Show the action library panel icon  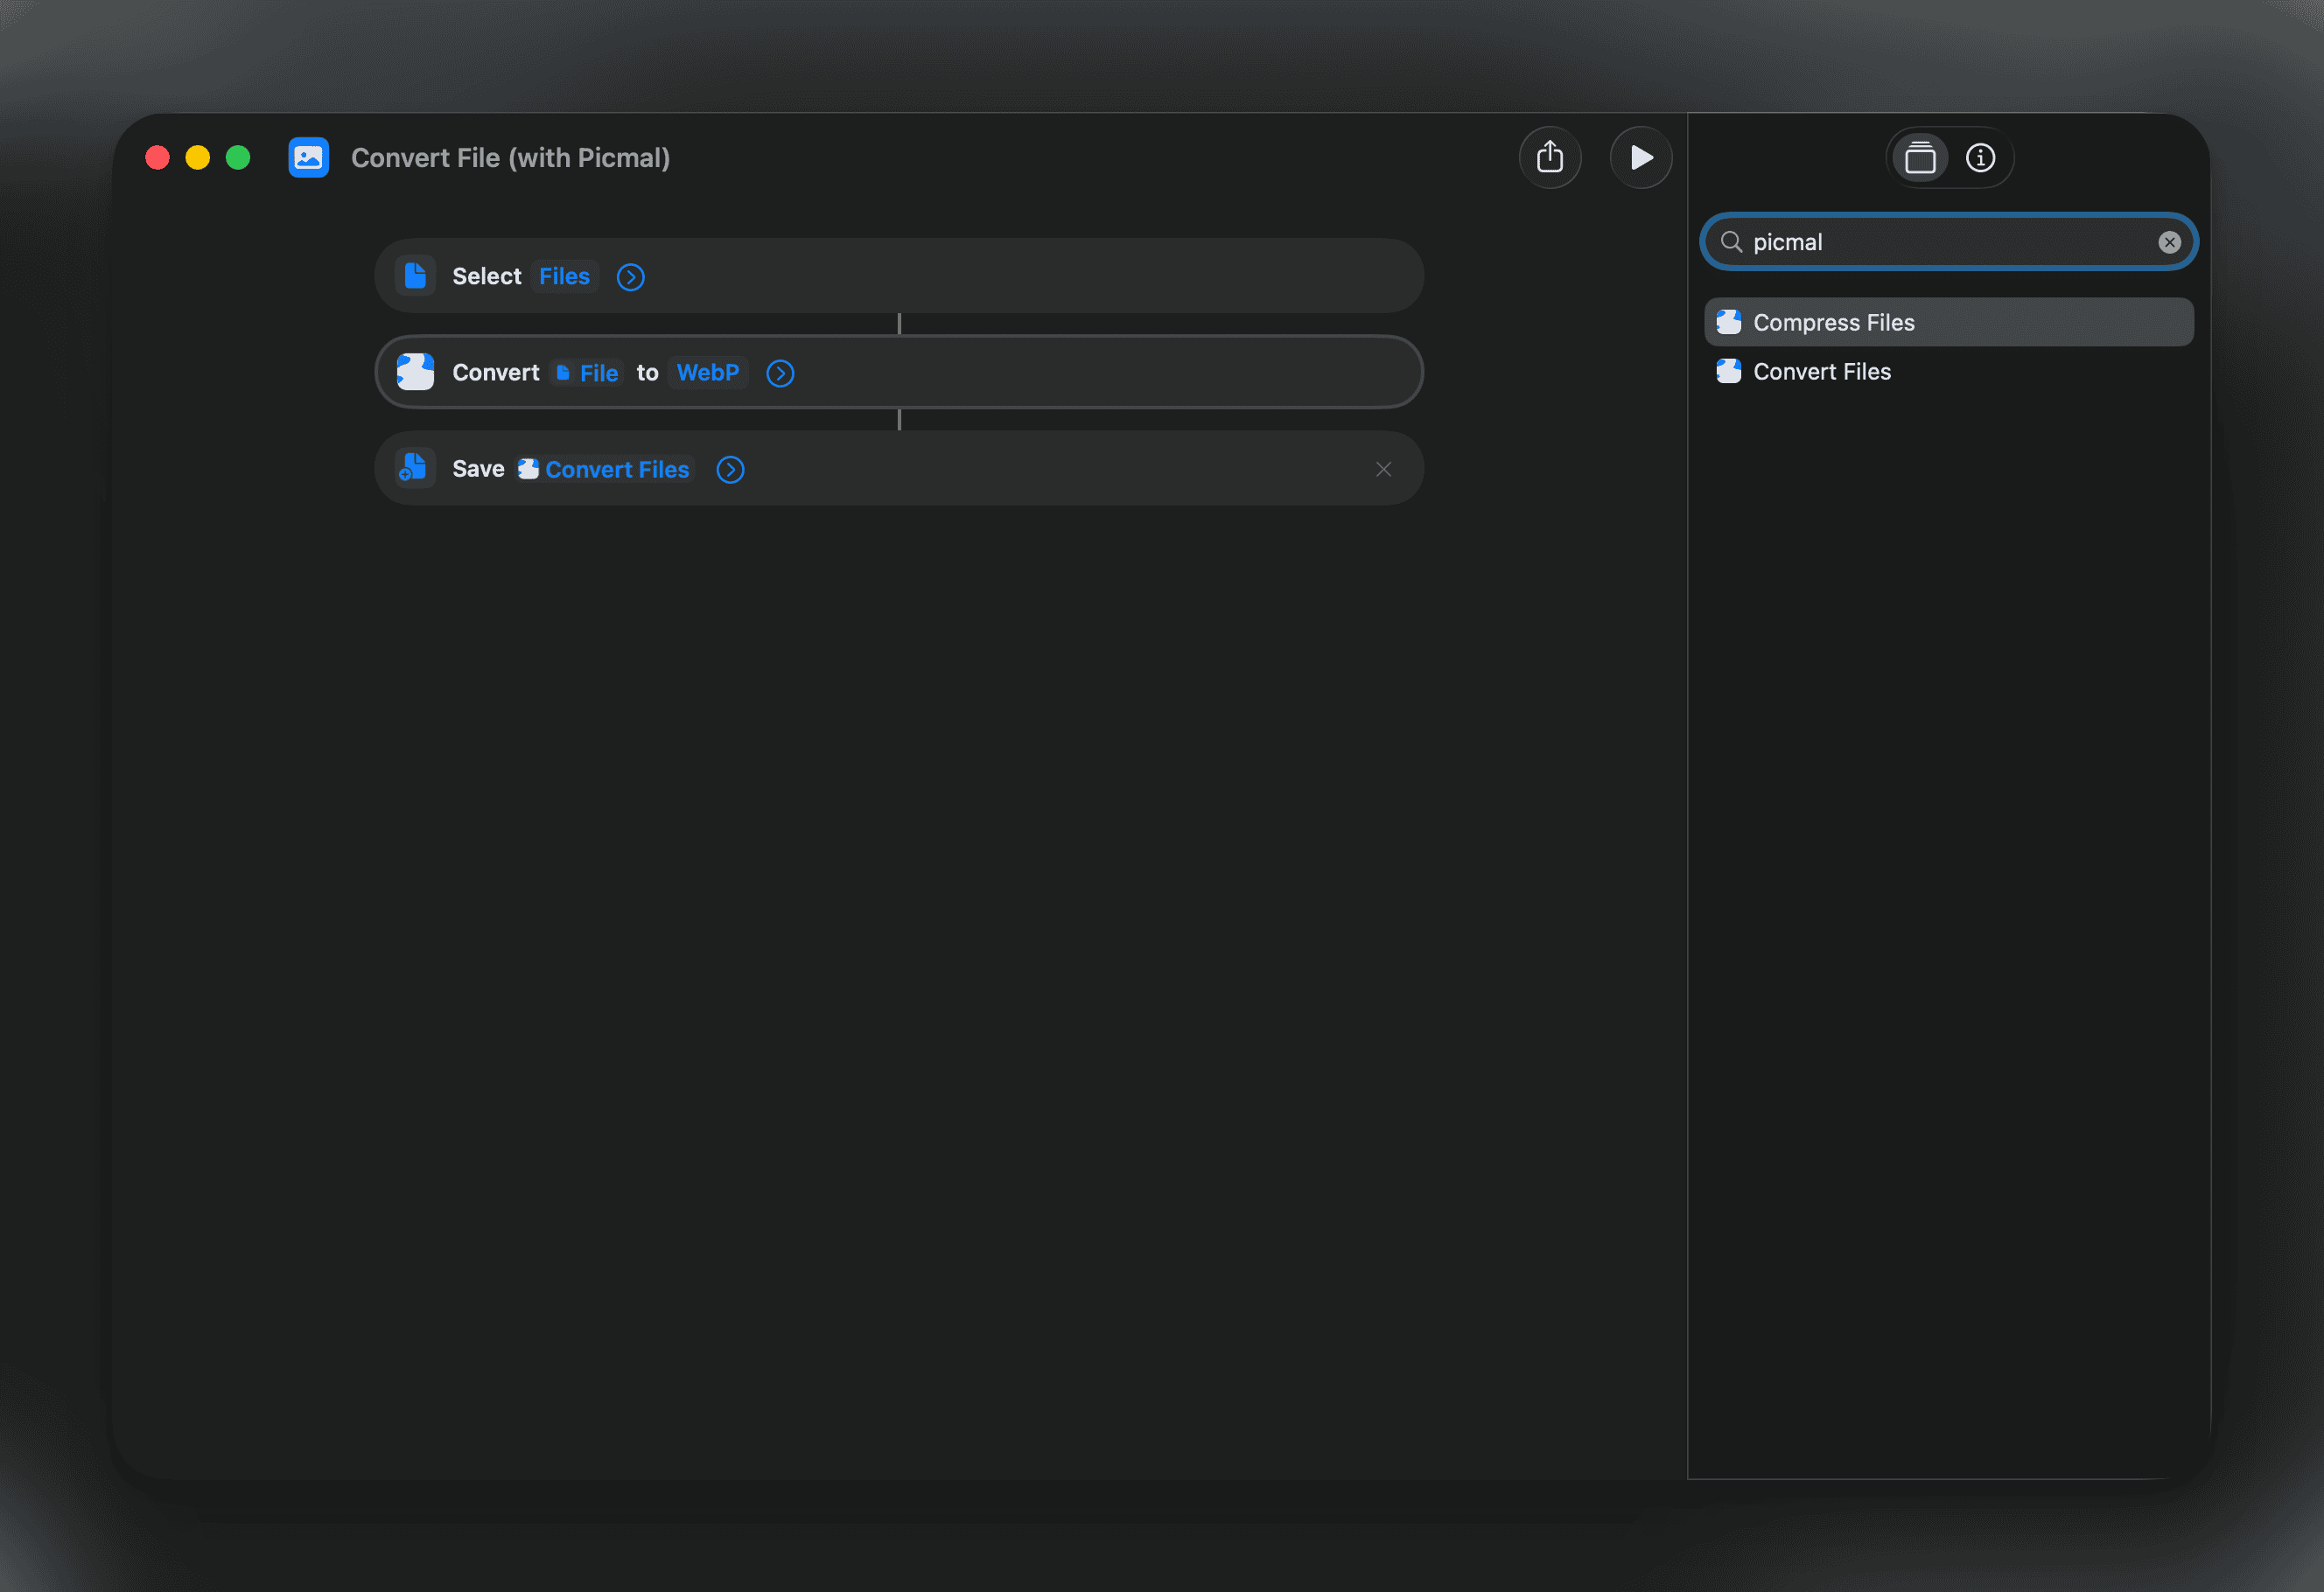click(x=1920, y=158)
